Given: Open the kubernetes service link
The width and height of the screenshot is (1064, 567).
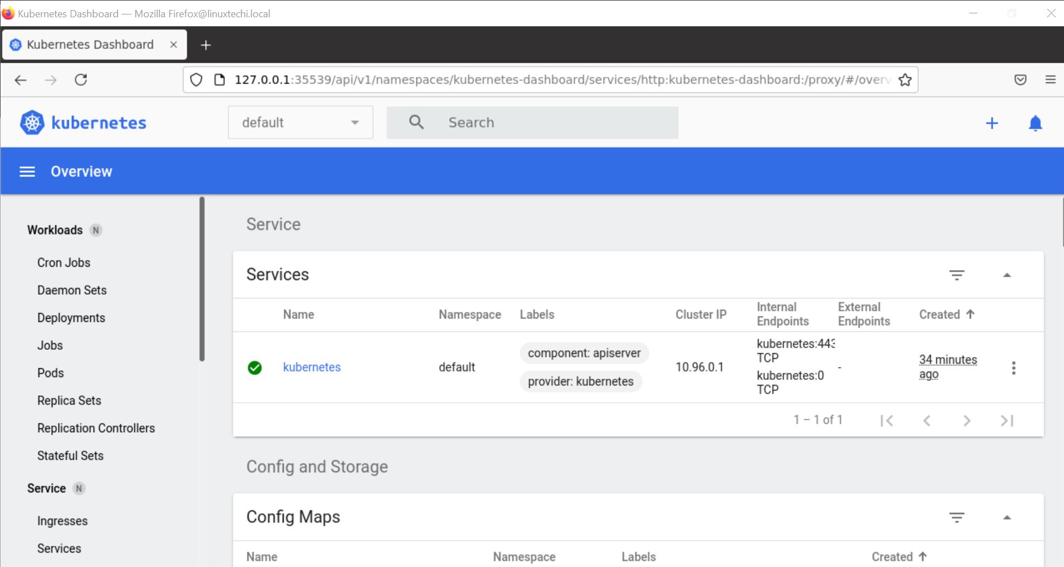Looking at the screenshot, I should [312, 368].
